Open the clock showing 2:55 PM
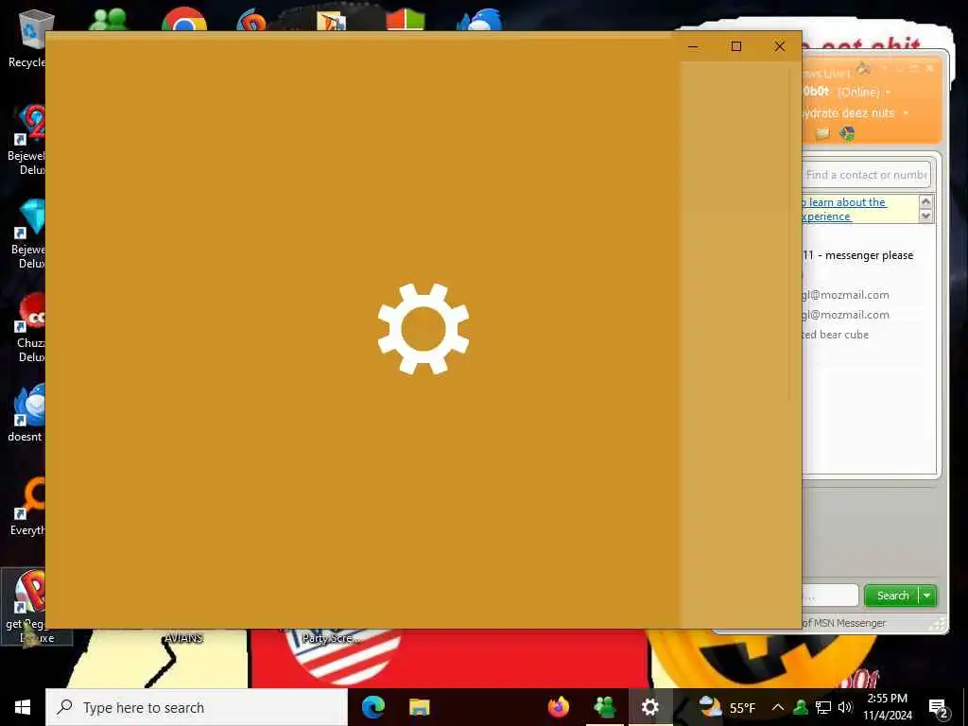Screen dimensions: 968x726 888,707
